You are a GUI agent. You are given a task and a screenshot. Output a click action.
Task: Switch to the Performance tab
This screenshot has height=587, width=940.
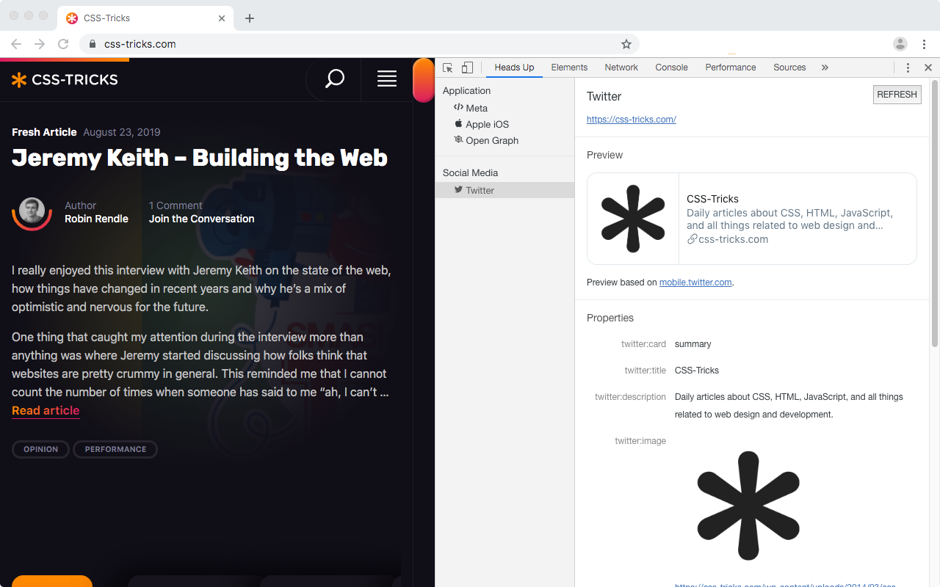(731, 68)
